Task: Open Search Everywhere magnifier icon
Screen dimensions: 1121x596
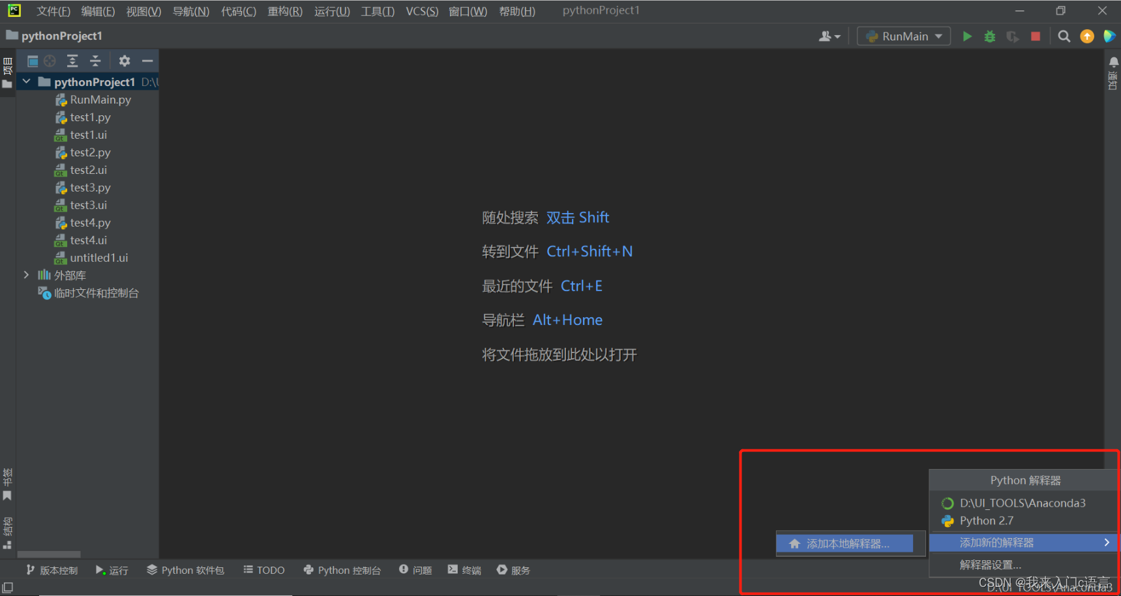Action: [1064, 36]
